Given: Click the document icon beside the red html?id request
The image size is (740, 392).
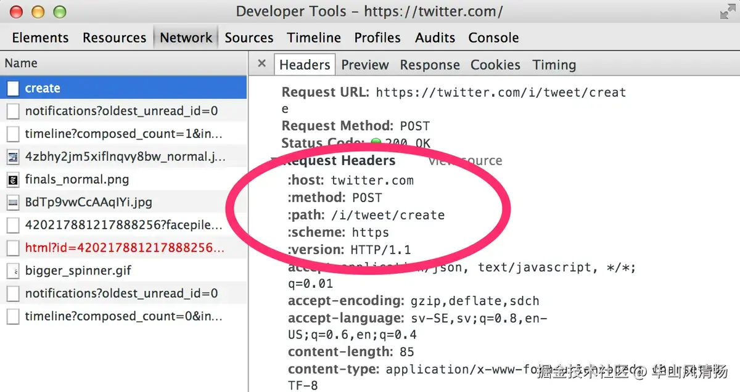Looking at the screenshot, I should 14,248.
